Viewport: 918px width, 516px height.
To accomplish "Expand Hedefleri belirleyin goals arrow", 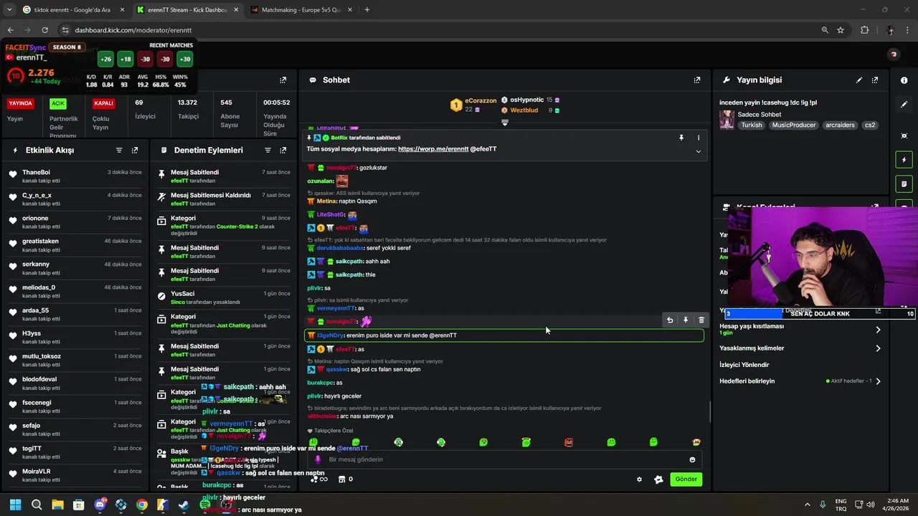I will (x=878, y=381).
